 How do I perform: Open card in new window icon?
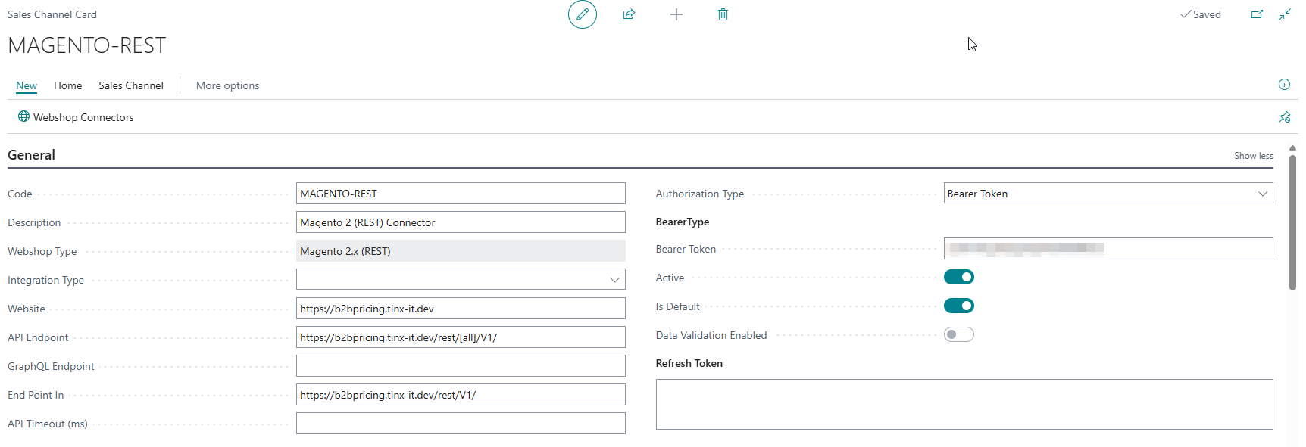pos(1257,14)
